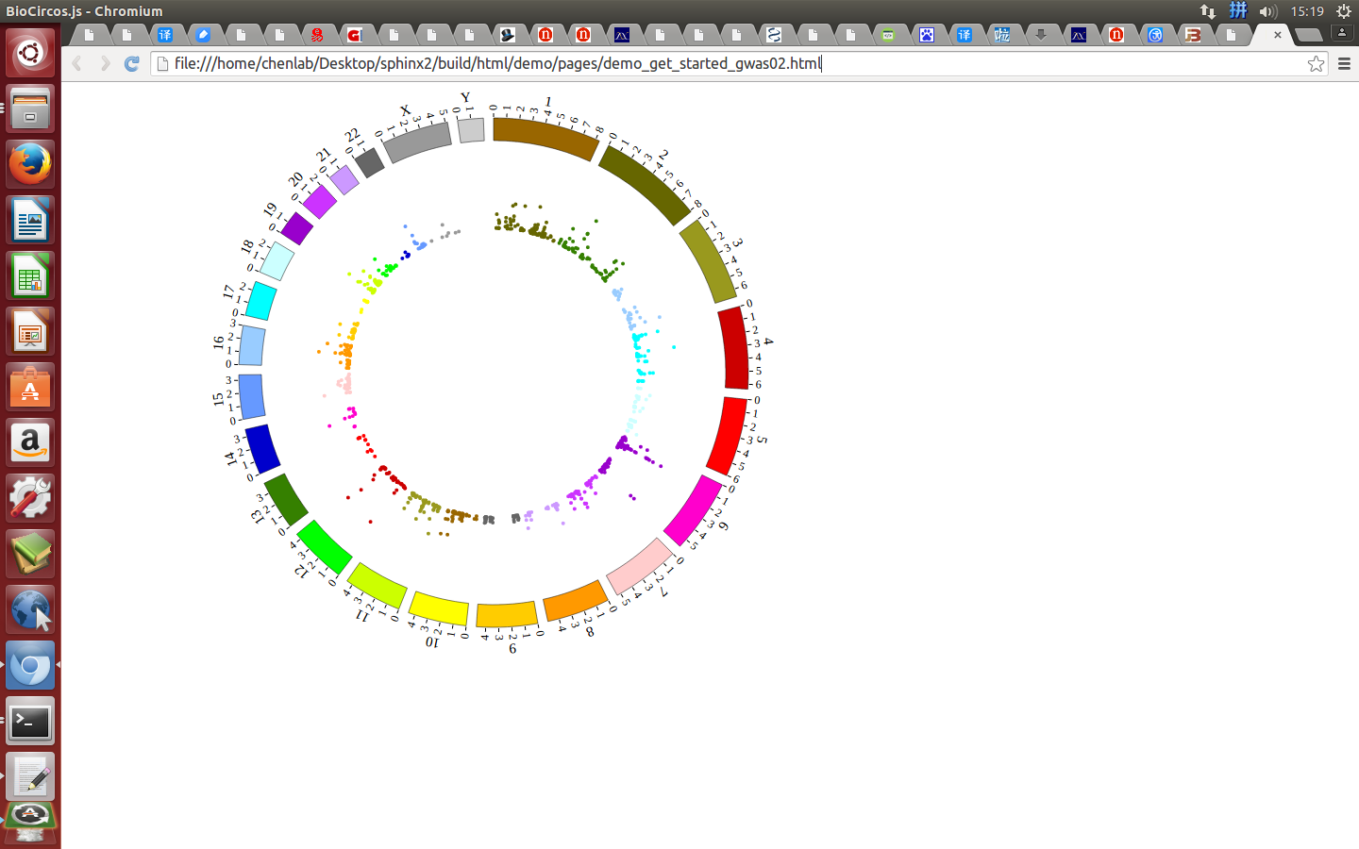
Task: Open System Settings from the launcher
Action: (30, 498)
